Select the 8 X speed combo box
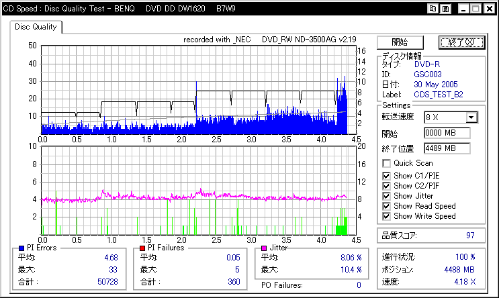The width and height of the screenshot is (499, 298). [451, 117]
